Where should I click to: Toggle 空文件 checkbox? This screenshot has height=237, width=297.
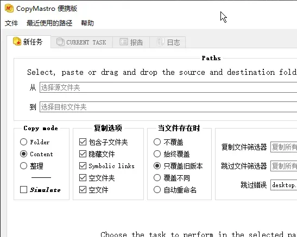94,190
